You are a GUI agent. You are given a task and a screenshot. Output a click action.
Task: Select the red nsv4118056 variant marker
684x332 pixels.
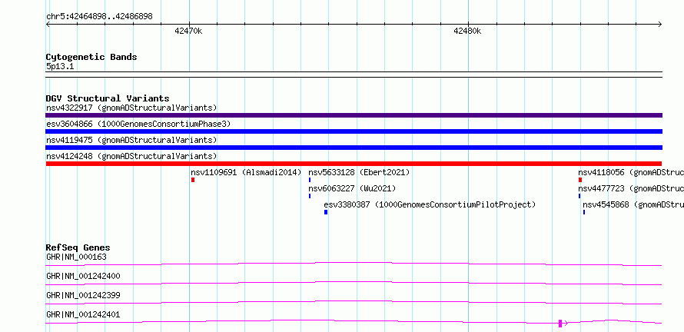pos(580,180)
